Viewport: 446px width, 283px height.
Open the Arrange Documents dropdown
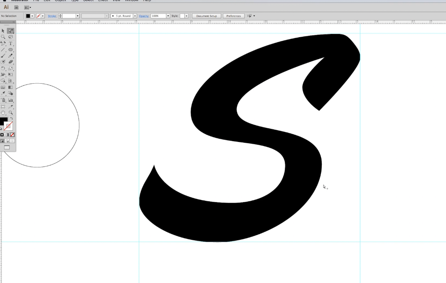point(28,8)
